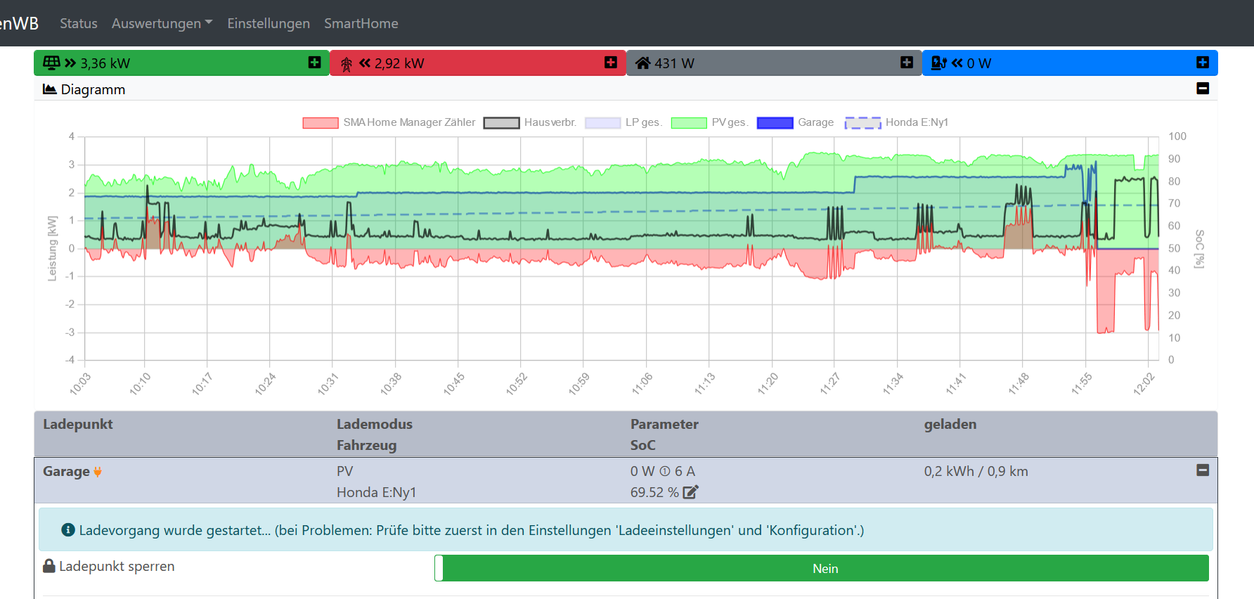
Task: Expand the blue charge point power panel
Action: 1203,63
